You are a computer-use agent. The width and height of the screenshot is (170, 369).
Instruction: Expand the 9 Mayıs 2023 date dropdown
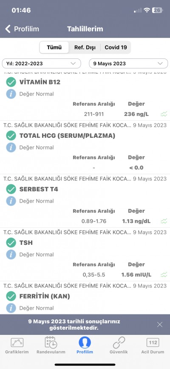point(128,64)
